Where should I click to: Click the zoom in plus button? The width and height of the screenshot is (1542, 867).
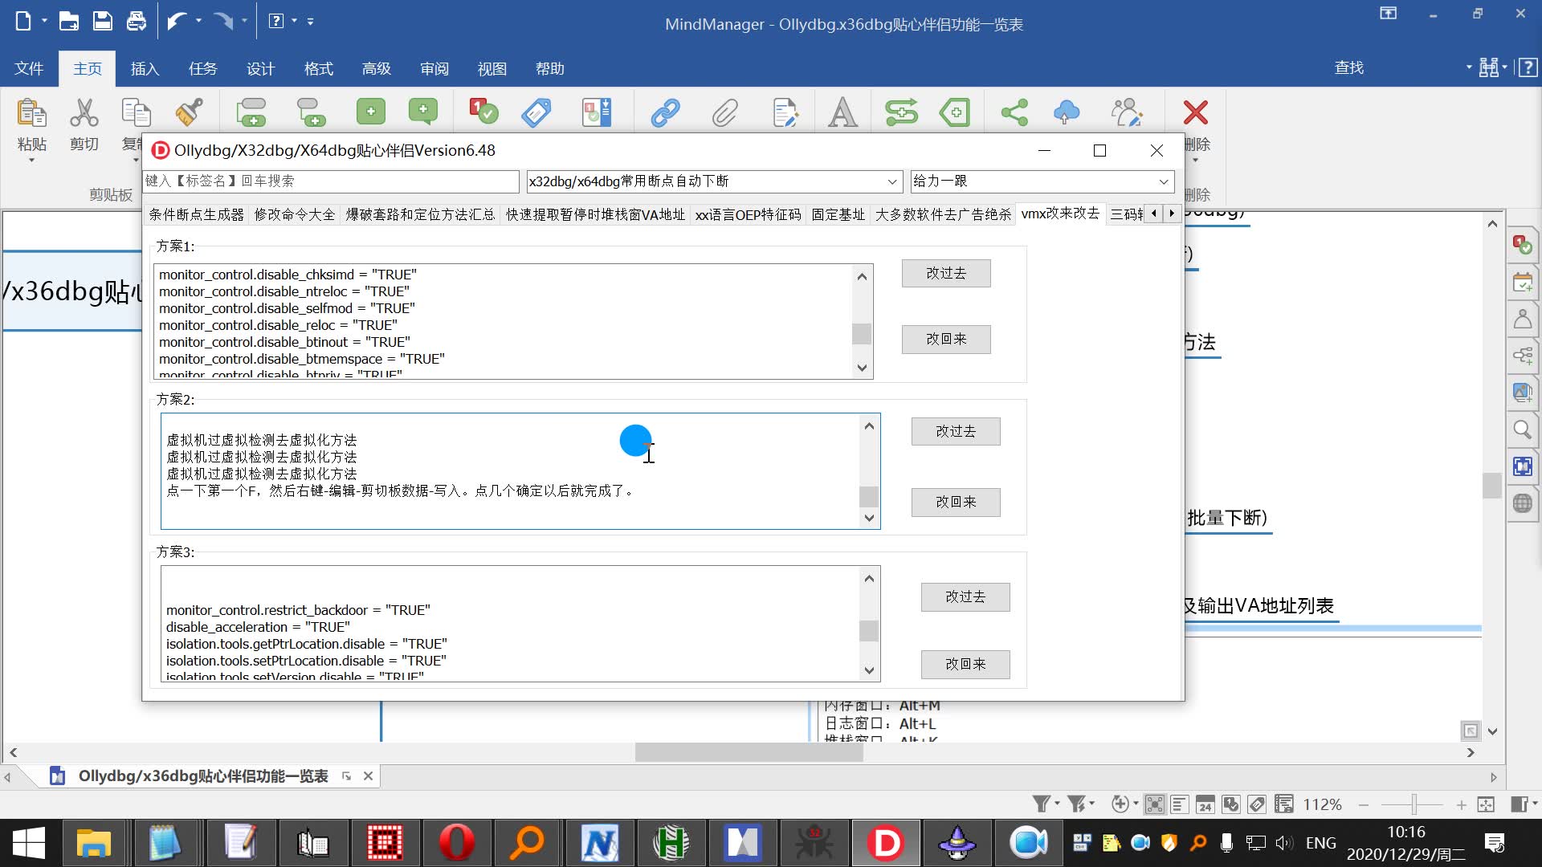click(x=1461, y=804)
